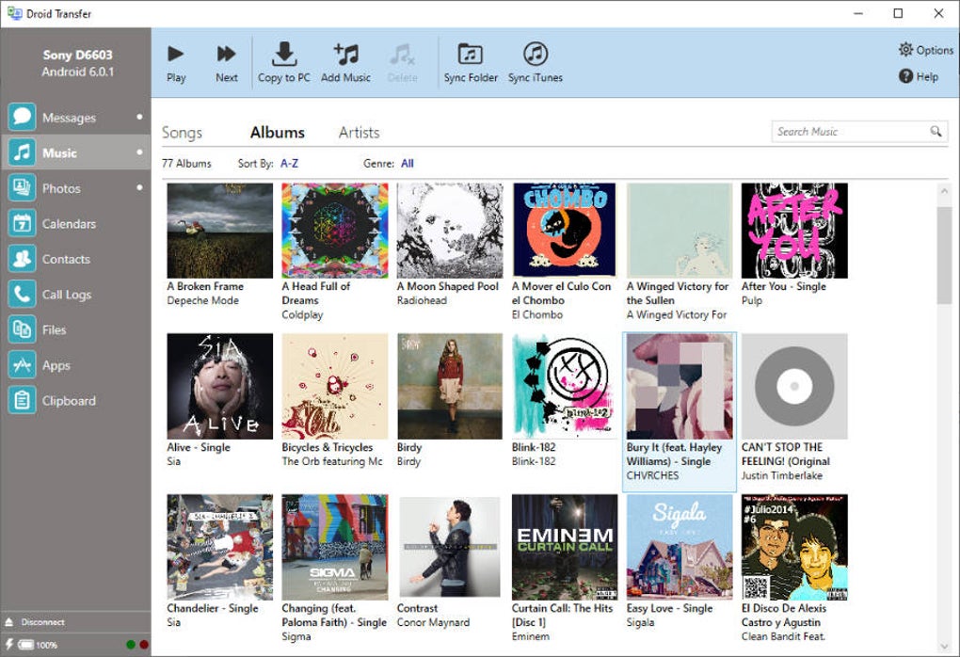Select Chandelier - Single album cover
The width and height of the screenshot is (960, 657).
(x=220, y=548)
